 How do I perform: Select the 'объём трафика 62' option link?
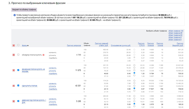tap(176, 35)
